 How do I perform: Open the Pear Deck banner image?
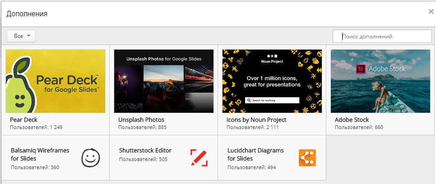click(x=56, y=81)
